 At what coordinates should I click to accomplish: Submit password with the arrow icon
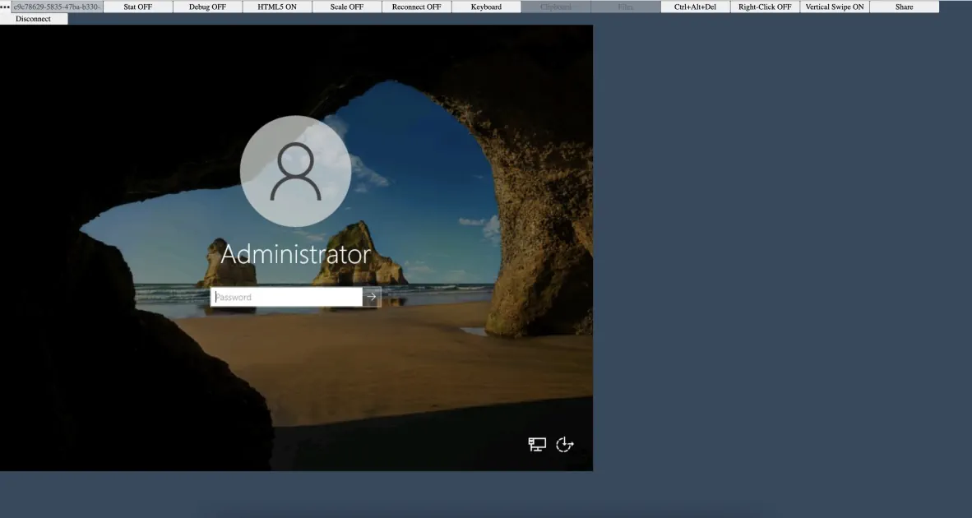[x=372, y=297]
